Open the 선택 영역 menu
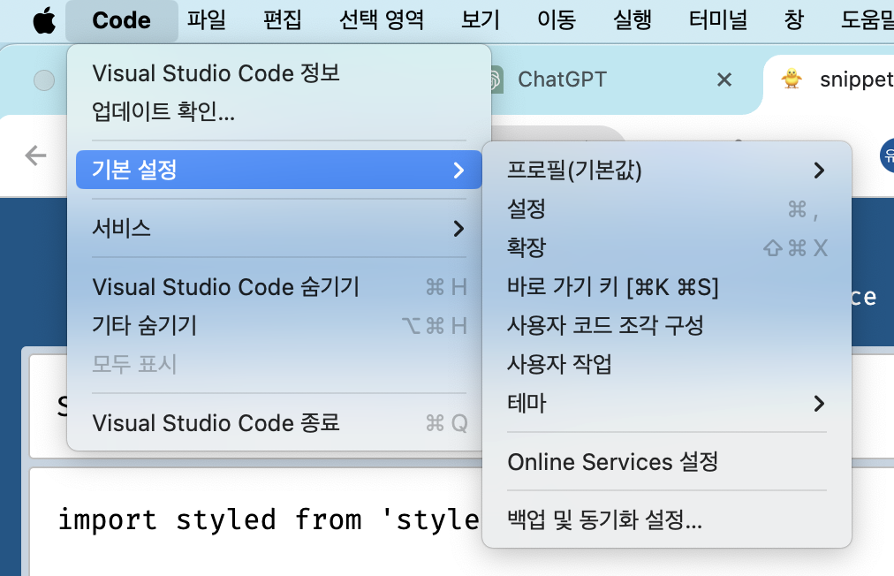Image resolution: width=894 pixels, height=576 pixels. click(382, 20)
